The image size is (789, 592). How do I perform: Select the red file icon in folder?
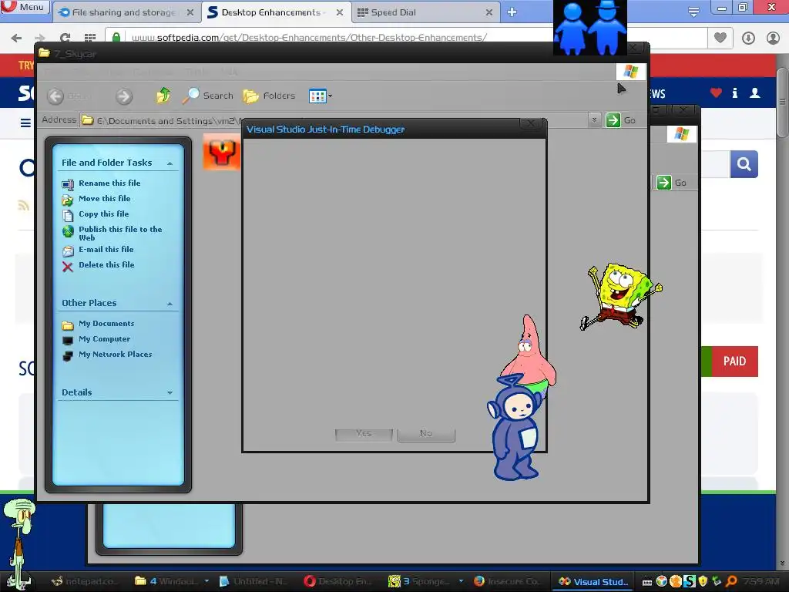[222, 152]
